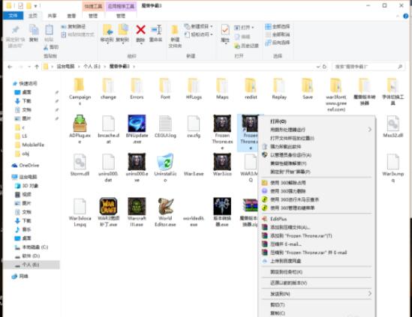
Task: Choose 打开(O) in the context menu
Action: (x=317, y=121)
